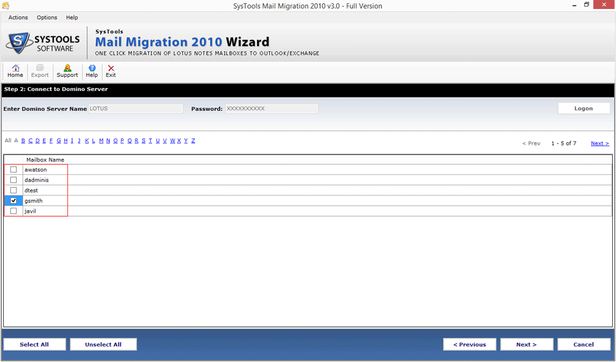Image resolution: width=616 pixels, height=362 pixels.
Task: Go back with the Previous button
Action: [470, 344]
